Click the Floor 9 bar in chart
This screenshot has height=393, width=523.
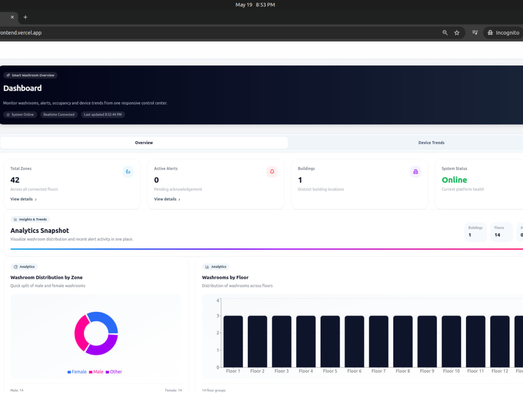(427, 341)
